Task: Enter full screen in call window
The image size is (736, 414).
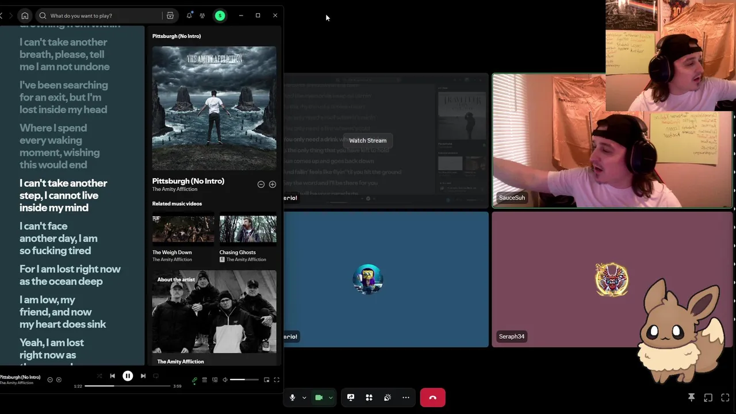Action: pos(725,397)
